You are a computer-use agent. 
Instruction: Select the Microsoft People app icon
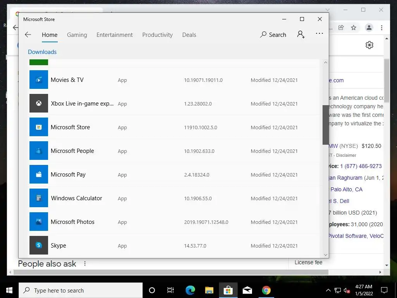click(38, 151)
